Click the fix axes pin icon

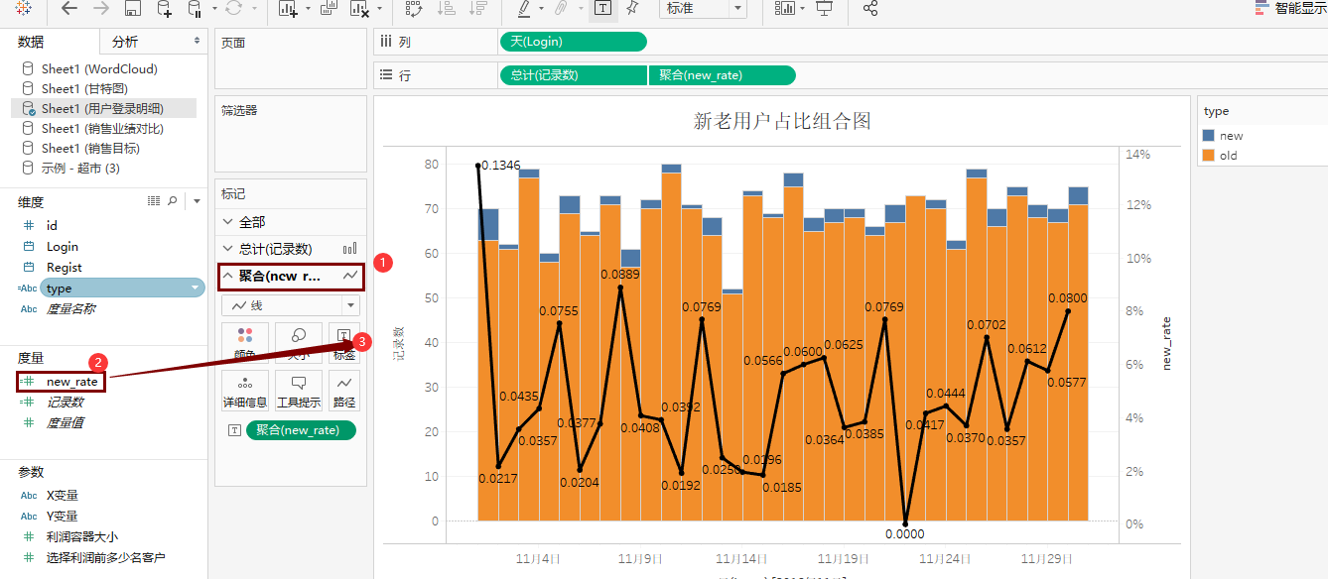pyautogui.click(x=631, y=8)
